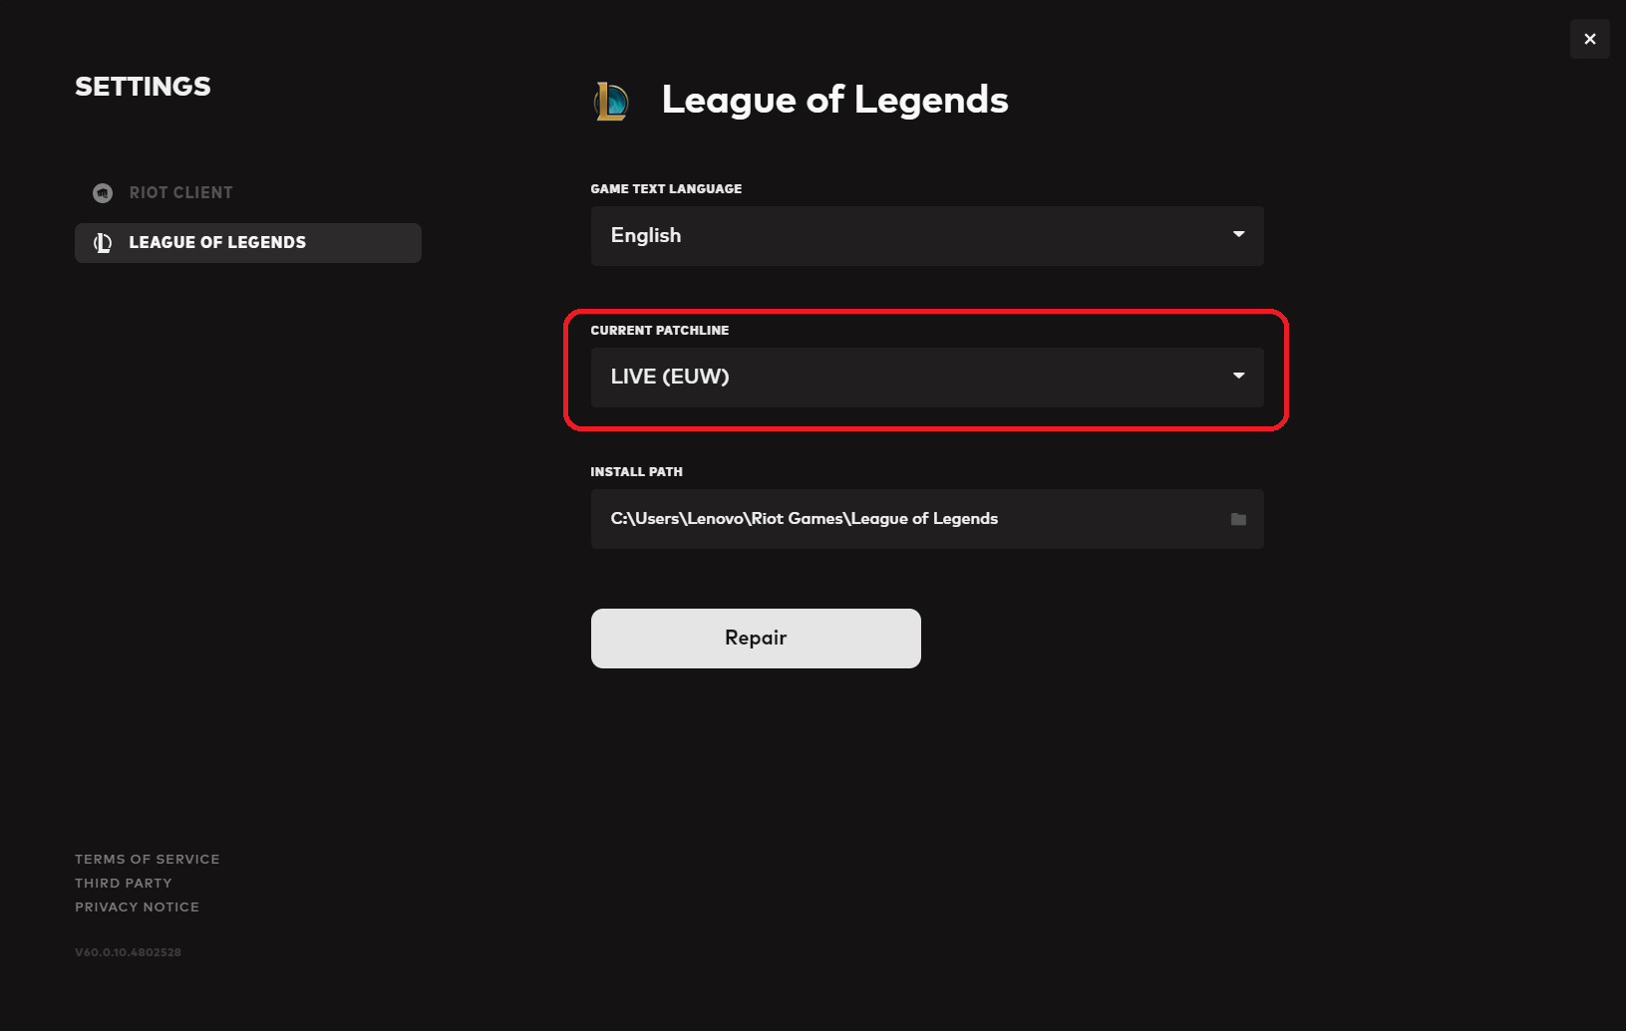Viewport: 1626px width, 1031px height.
Task: Click the League 'L' icon in sidebar
Action: [x=103, y=243]
